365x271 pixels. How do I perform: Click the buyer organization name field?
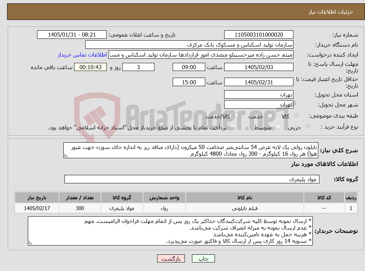pos(189,45)
